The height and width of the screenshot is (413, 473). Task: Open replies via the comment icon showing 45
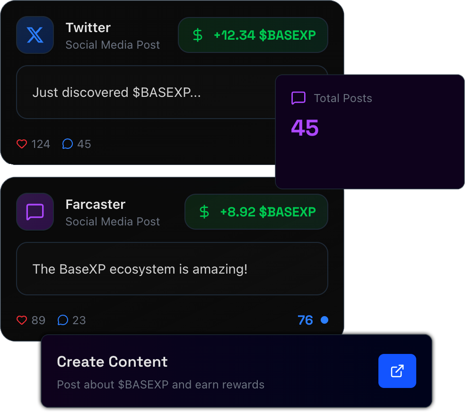click(67, 144)
